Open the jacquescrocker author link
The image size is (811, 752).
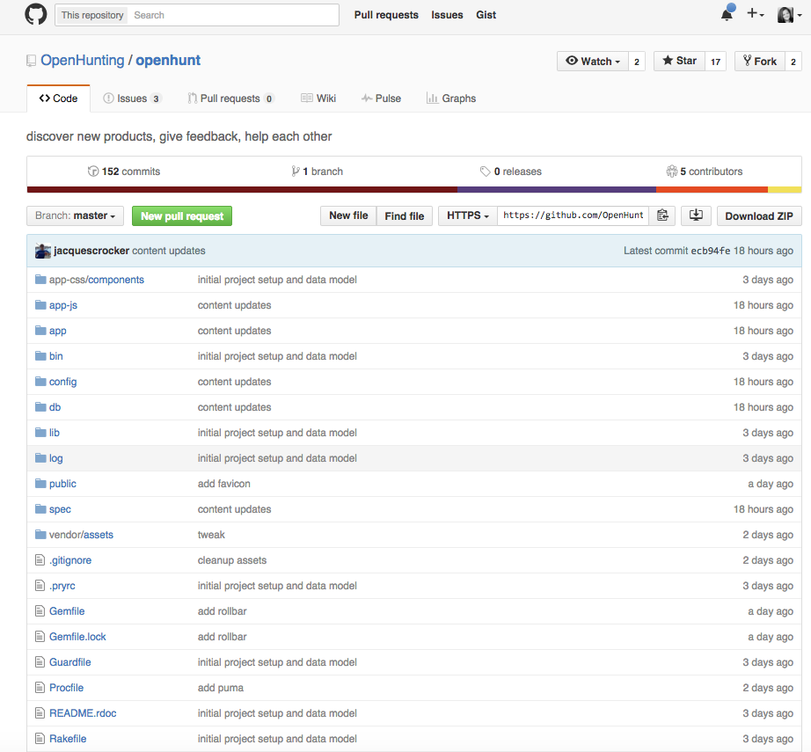click(91, 251)
